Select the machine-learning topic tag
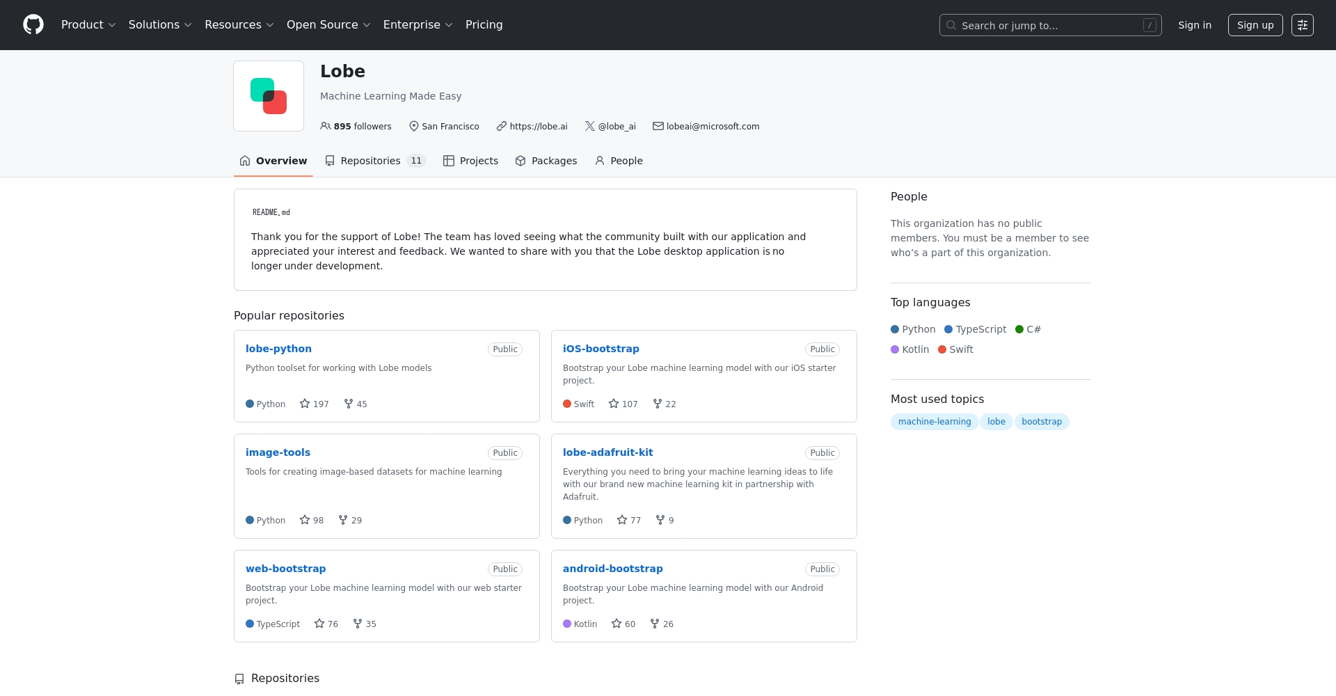 pos(935,422)
